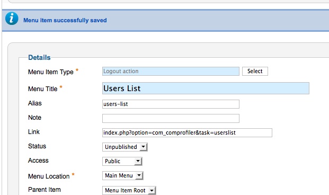
Task: Open the Access dropdown showing Public
Action: coord(122,161)
